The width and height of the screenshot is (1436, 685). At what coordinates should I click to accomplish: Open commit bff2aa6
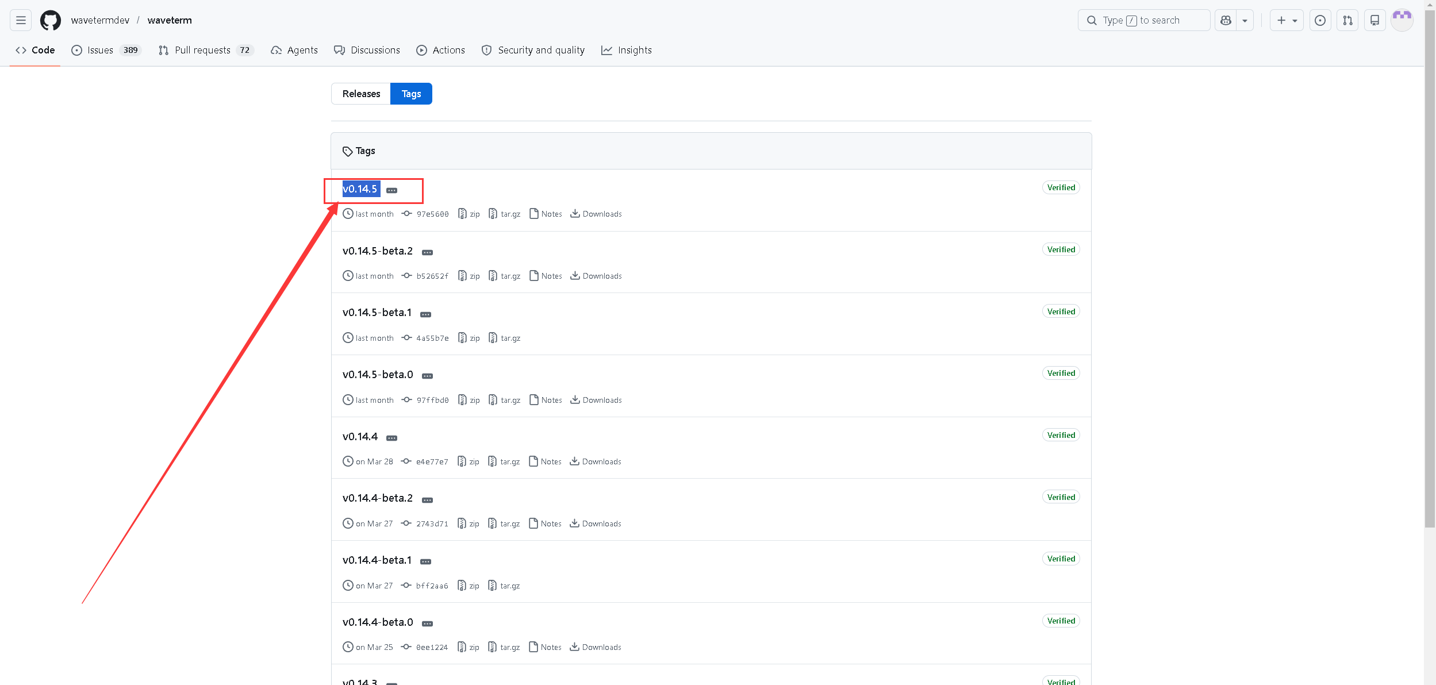coord(425,586)
